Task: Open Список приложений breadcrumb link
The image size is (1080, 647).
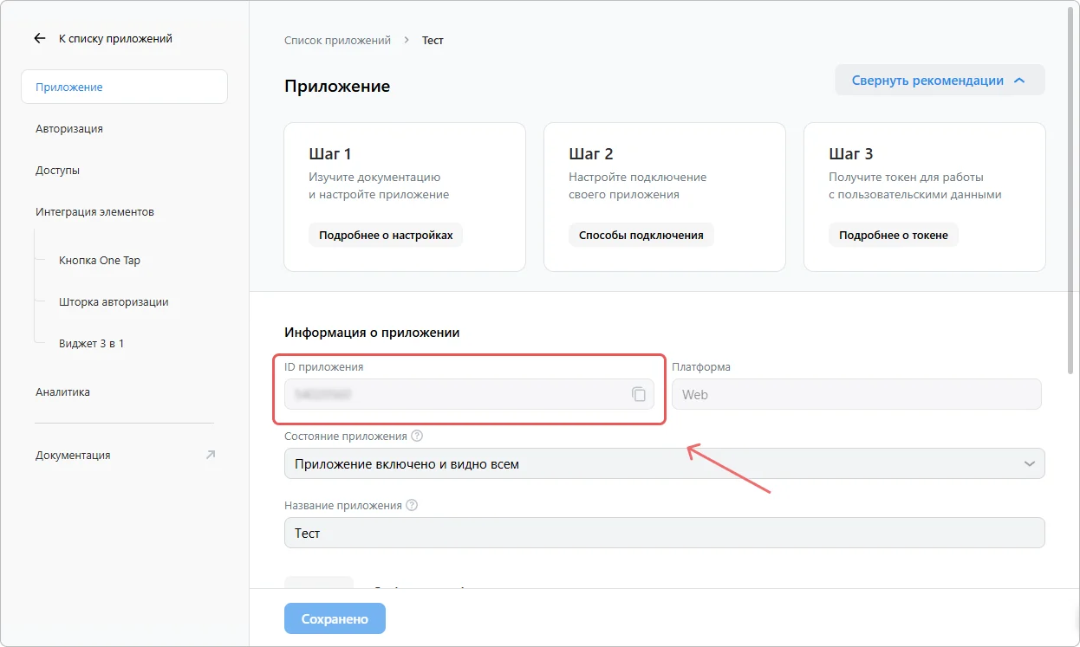Action: coord(337,40)
